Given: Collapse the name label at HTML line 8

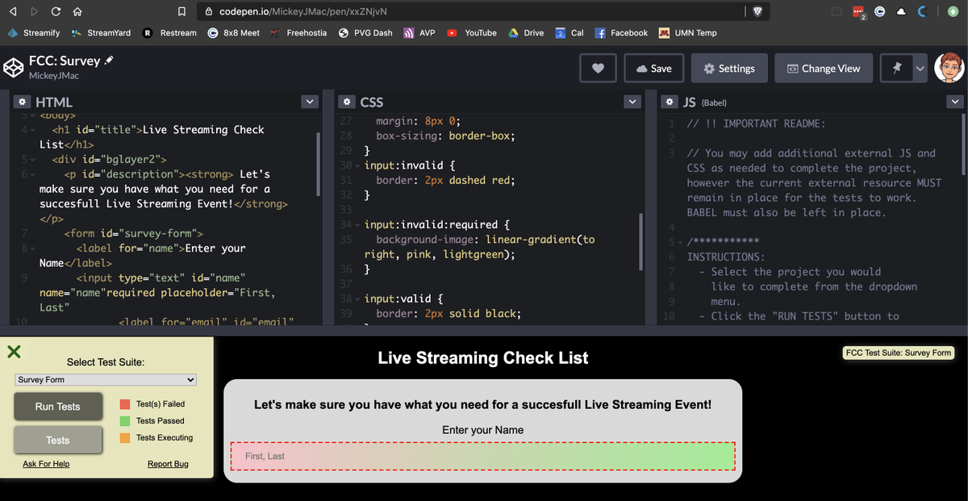Looking at the screenshot, I should coord(31,248).
